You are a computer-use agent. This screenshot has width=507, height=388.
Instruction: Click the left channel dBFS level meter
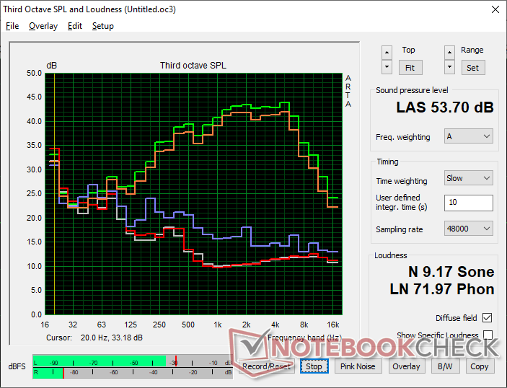[130, 361]
